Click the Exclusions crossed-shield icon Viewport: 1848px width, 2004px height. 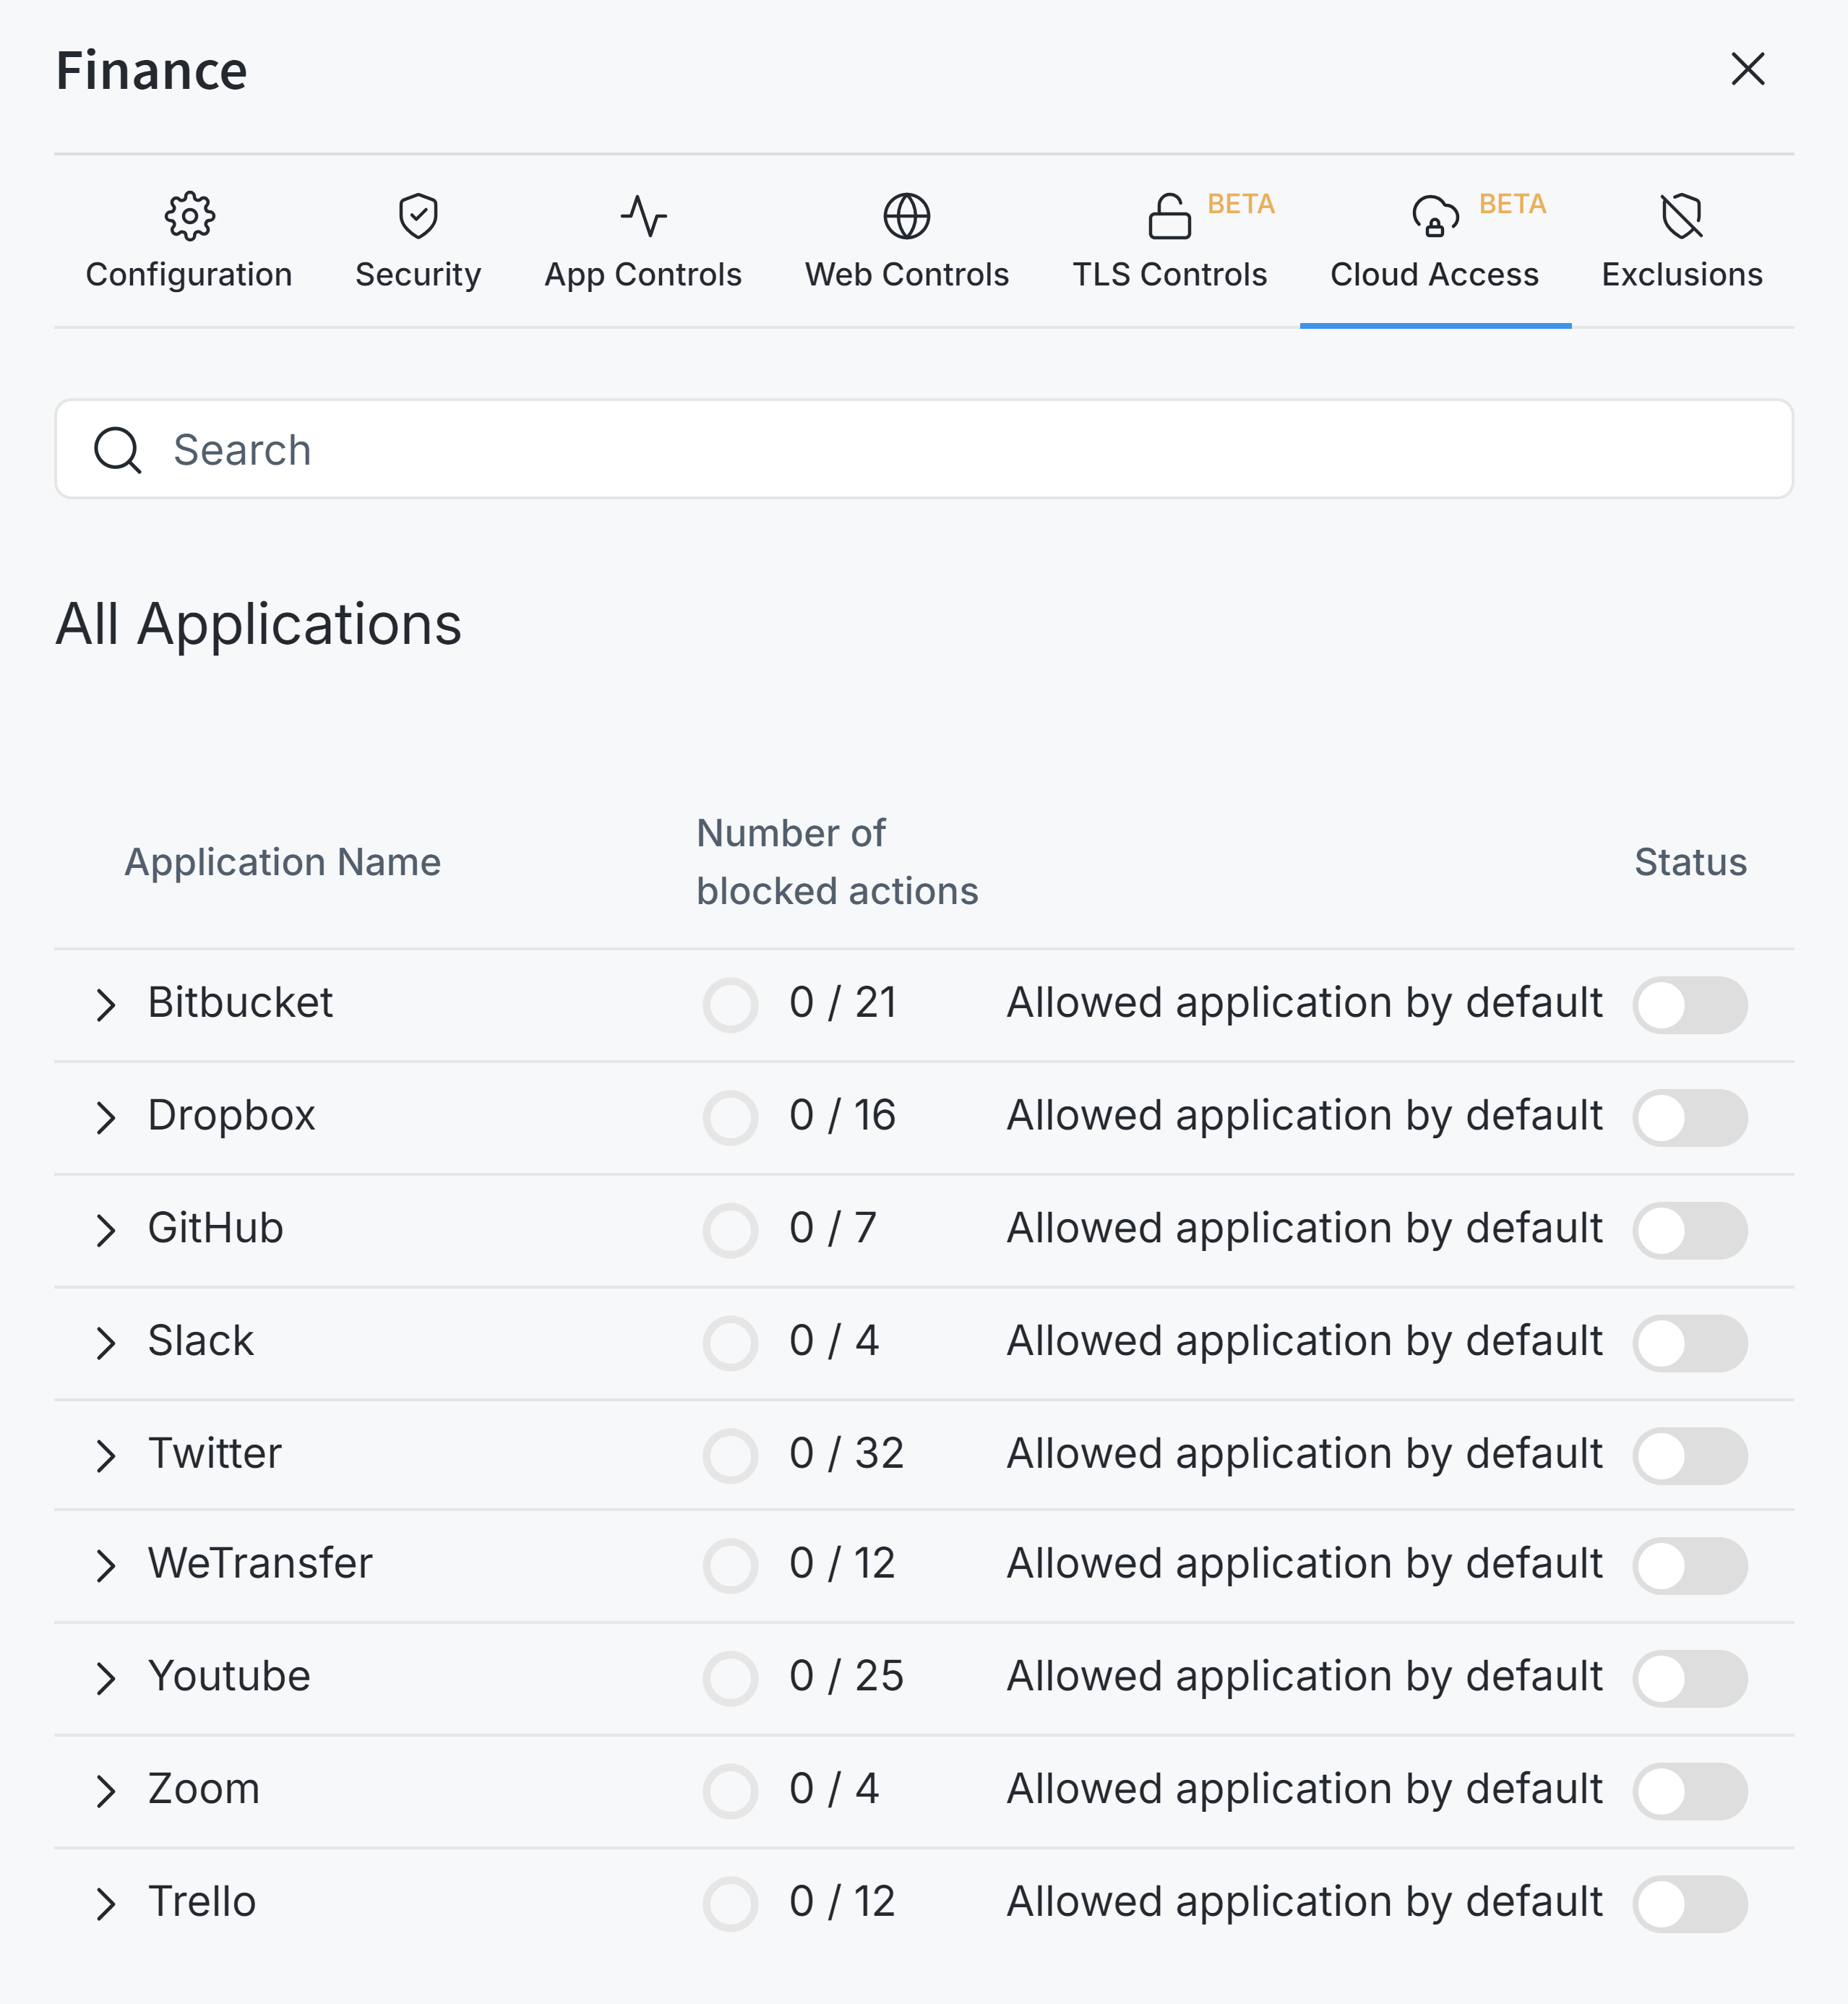[x=1682, y=216]
